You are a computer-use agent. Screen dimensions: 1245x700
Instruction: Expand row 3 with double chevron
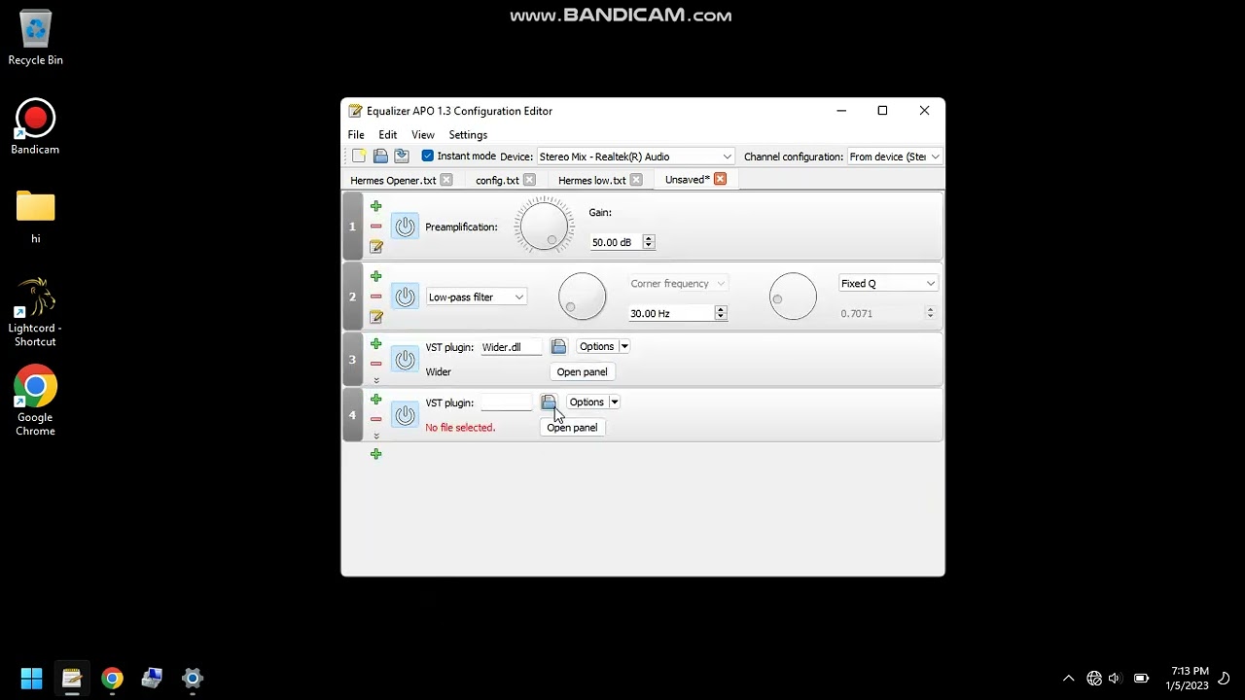point(375,380)
